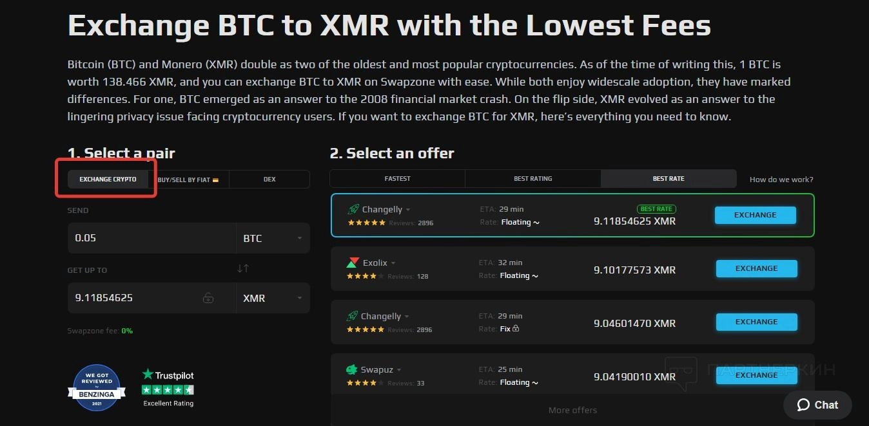
Task: Toggle the rate lock icon
Action: pyautogui.click(x=208, y=298)
